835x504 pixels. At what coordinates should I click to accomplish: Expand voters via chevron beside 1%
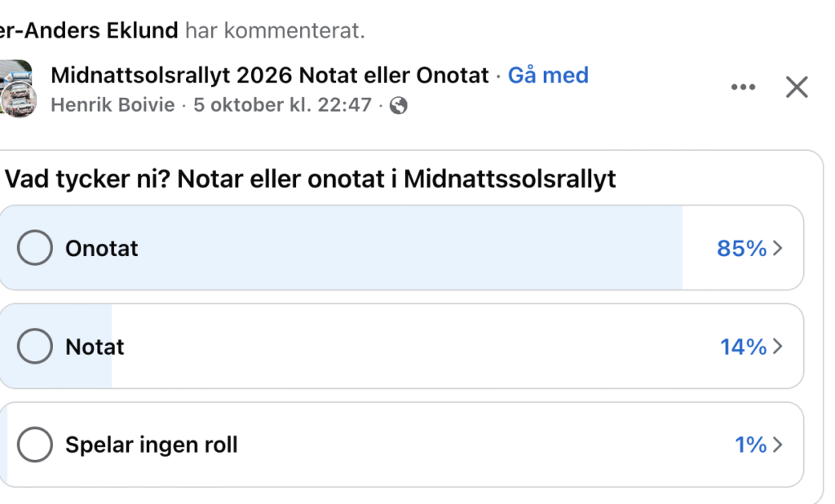[x=777, y=444]
